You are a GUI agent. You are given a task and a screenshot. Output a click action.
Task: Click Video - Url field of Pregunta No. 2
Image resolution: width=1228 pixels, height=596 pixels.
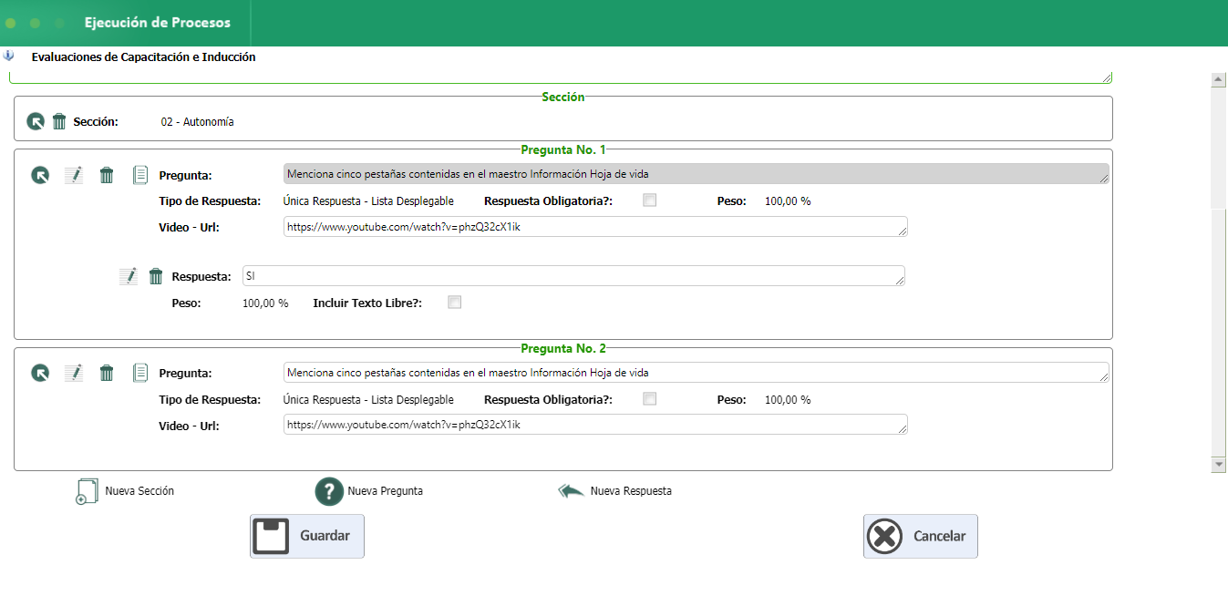click(595, 425)
